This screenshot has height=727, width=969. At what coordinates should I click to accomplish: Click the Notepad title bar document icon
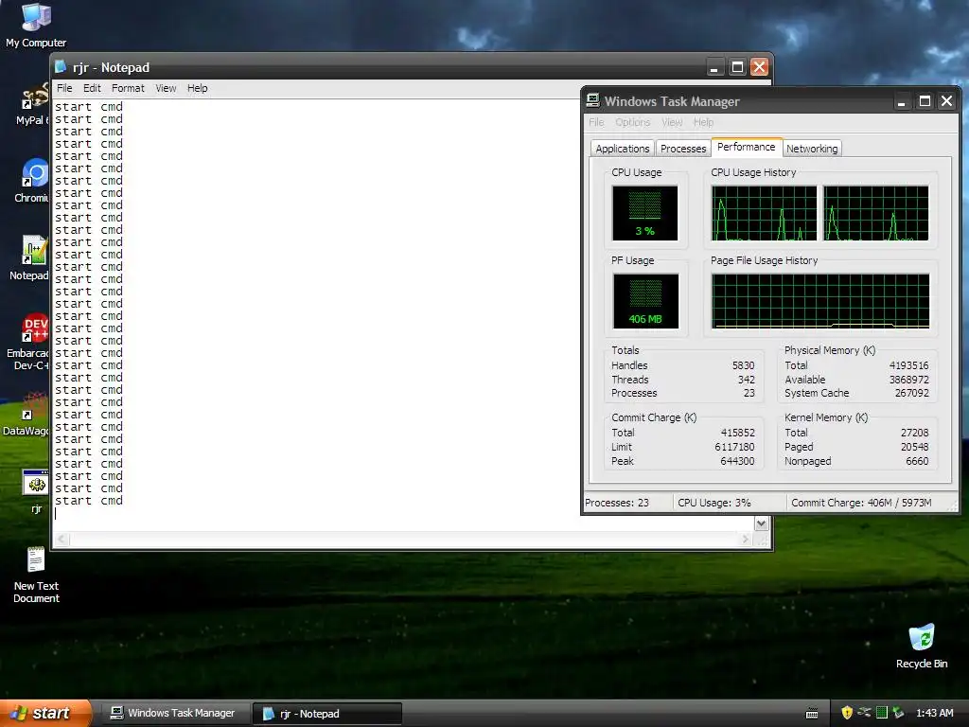pos(61,66)
